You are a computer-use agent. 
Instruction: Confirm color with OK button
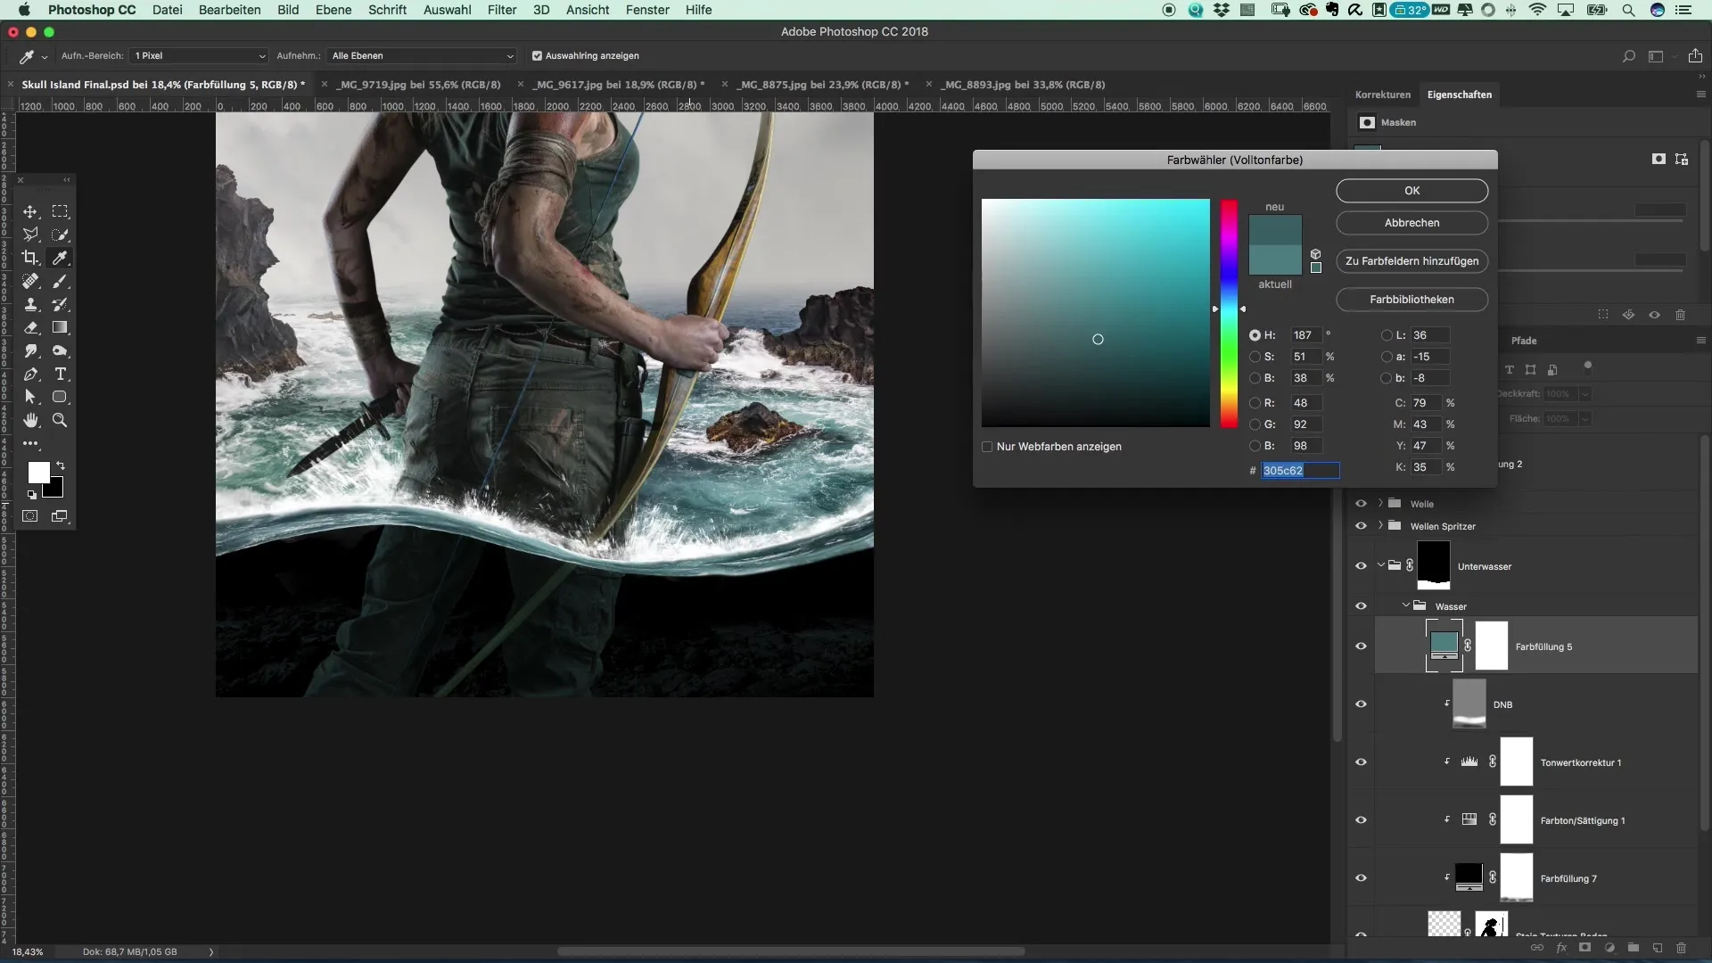(1412, 191)
